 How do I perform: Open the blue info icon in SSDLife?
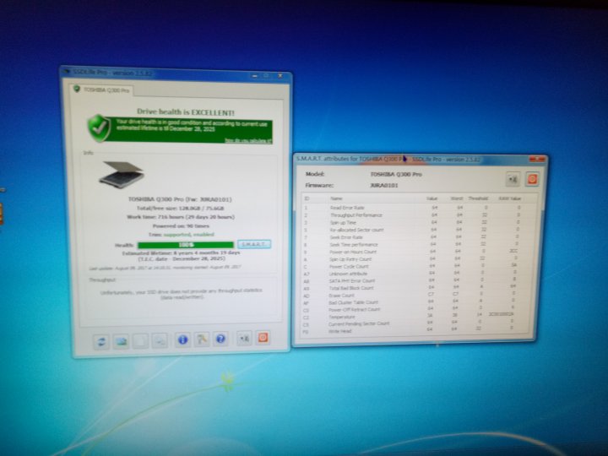[182, 339]
